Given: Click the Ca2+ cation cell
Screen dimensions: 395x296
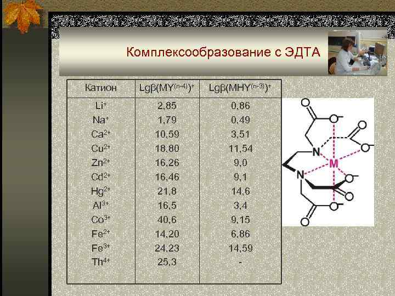Looking at the screenshot, I should 101,134.
